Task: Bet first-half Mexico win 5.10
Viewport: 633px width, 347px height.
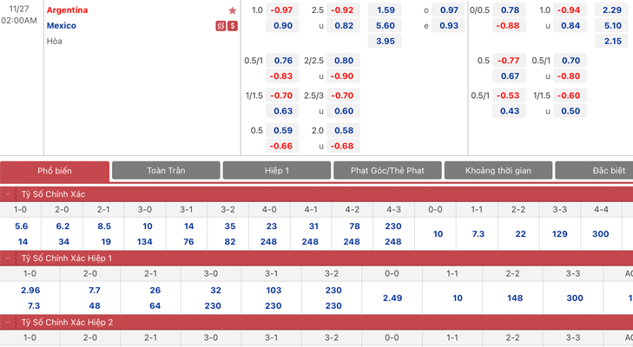Action: pos(611,26)
